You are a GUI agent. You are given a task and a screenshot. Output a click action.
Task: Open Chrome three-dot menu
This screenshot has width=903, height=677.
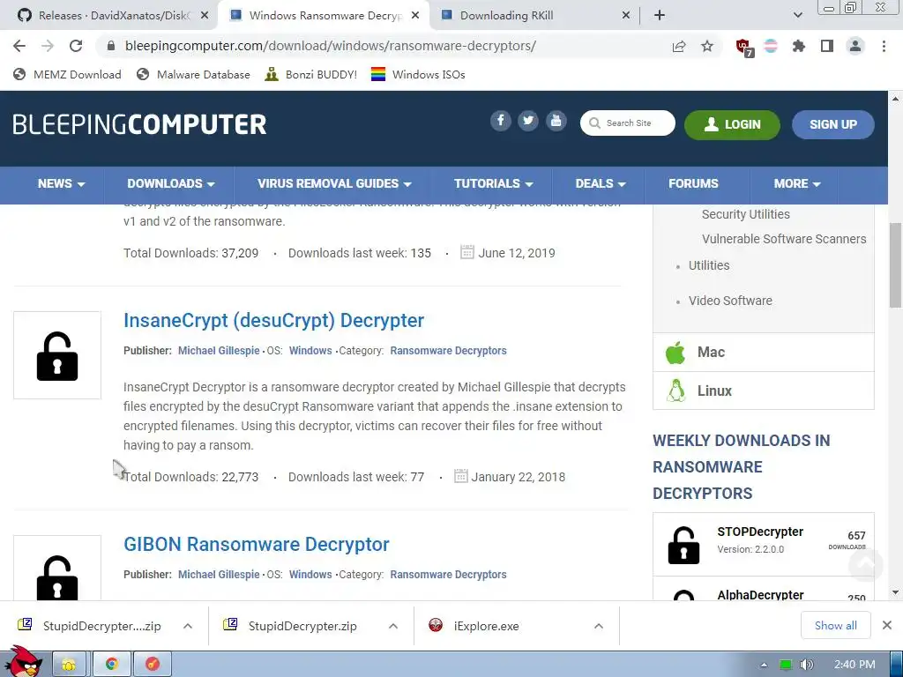884,46
